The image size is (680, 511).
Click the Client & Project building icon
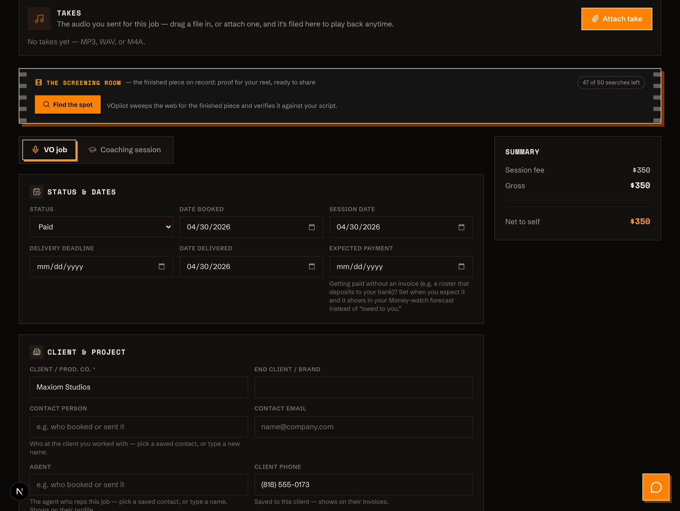pyautogui.click(x=37, y=352)
